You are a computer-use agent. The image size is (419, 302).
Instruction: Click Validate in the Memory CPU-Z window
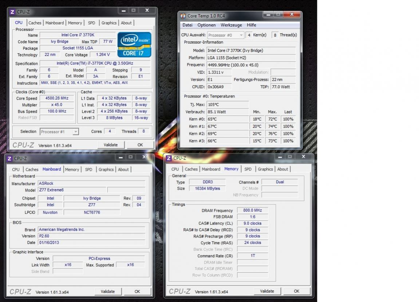point(267,291)
